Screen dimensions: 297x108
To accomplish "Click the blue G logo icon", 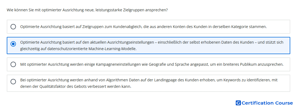I will 238,103.
